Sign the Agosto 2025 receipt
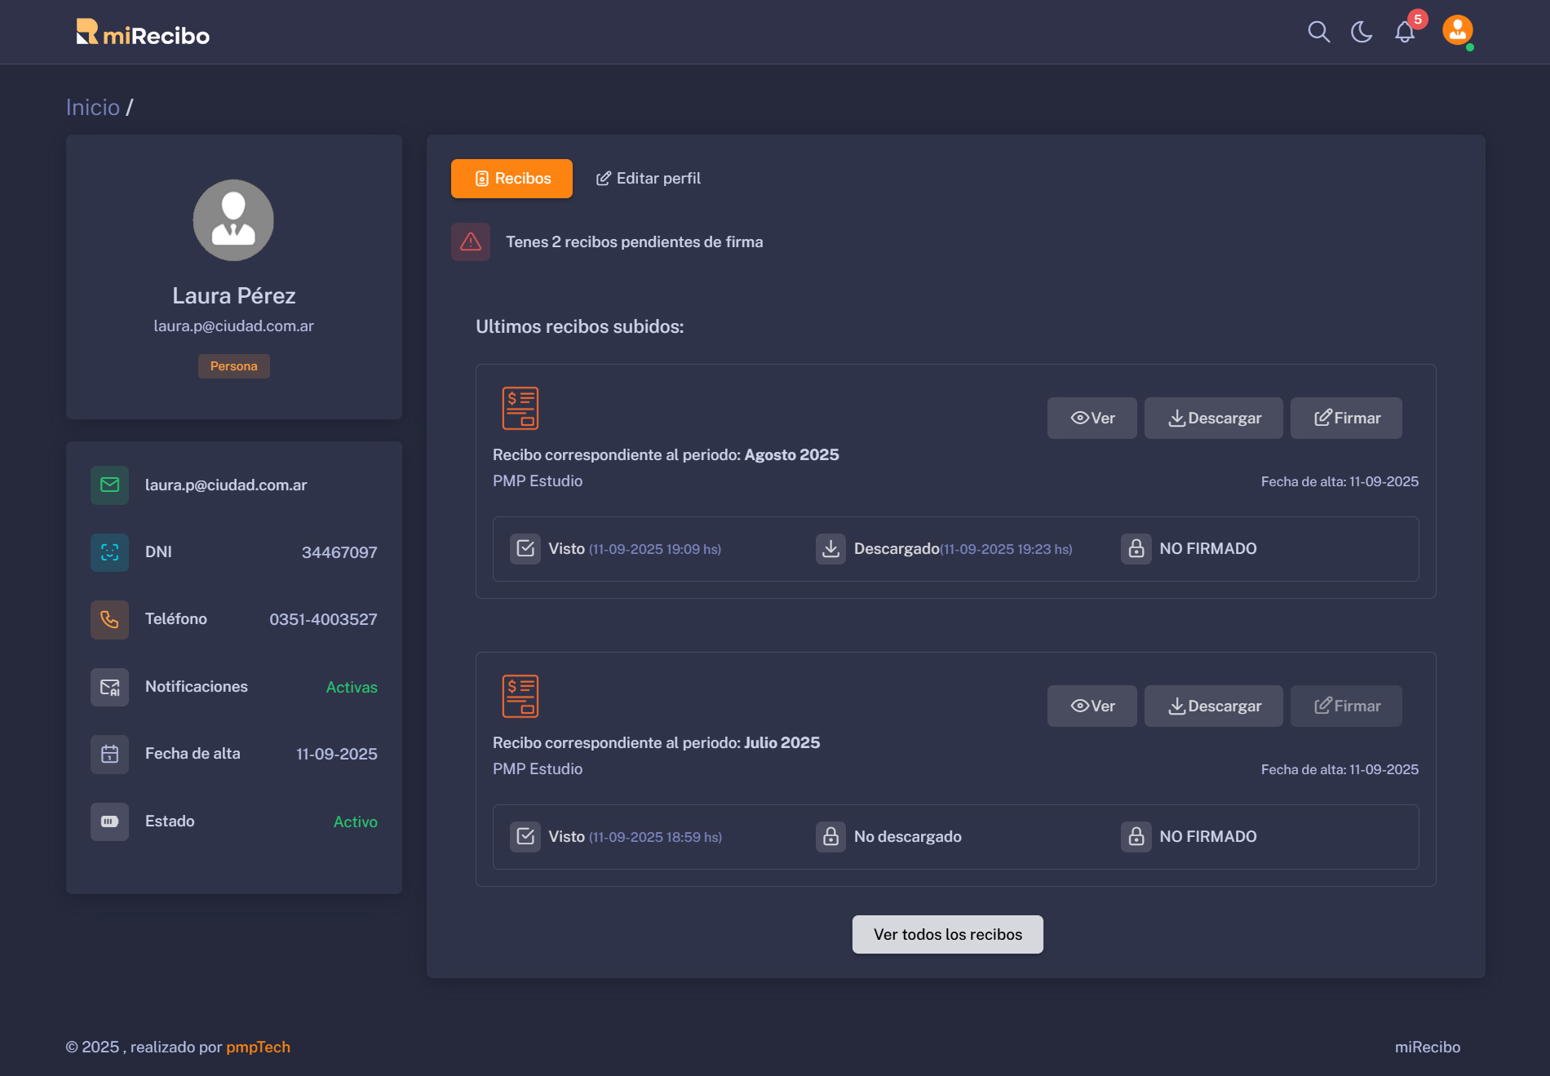Screen dimensions: 1550x1076 1346,418
